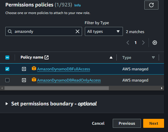168x132 pixels.
Task: Click the refresh policies icon button
Action: tap(151, 5)
